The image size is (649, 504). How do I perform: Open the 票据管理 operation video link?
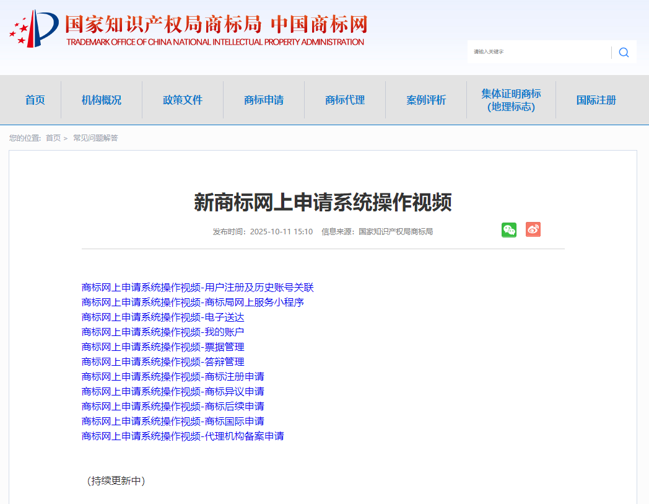(x=163, y=347)
